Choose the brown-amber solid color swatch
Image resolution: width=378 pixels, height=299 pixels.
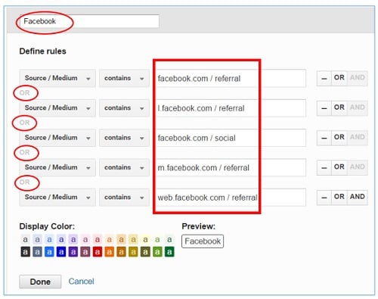tap(122, 251)
